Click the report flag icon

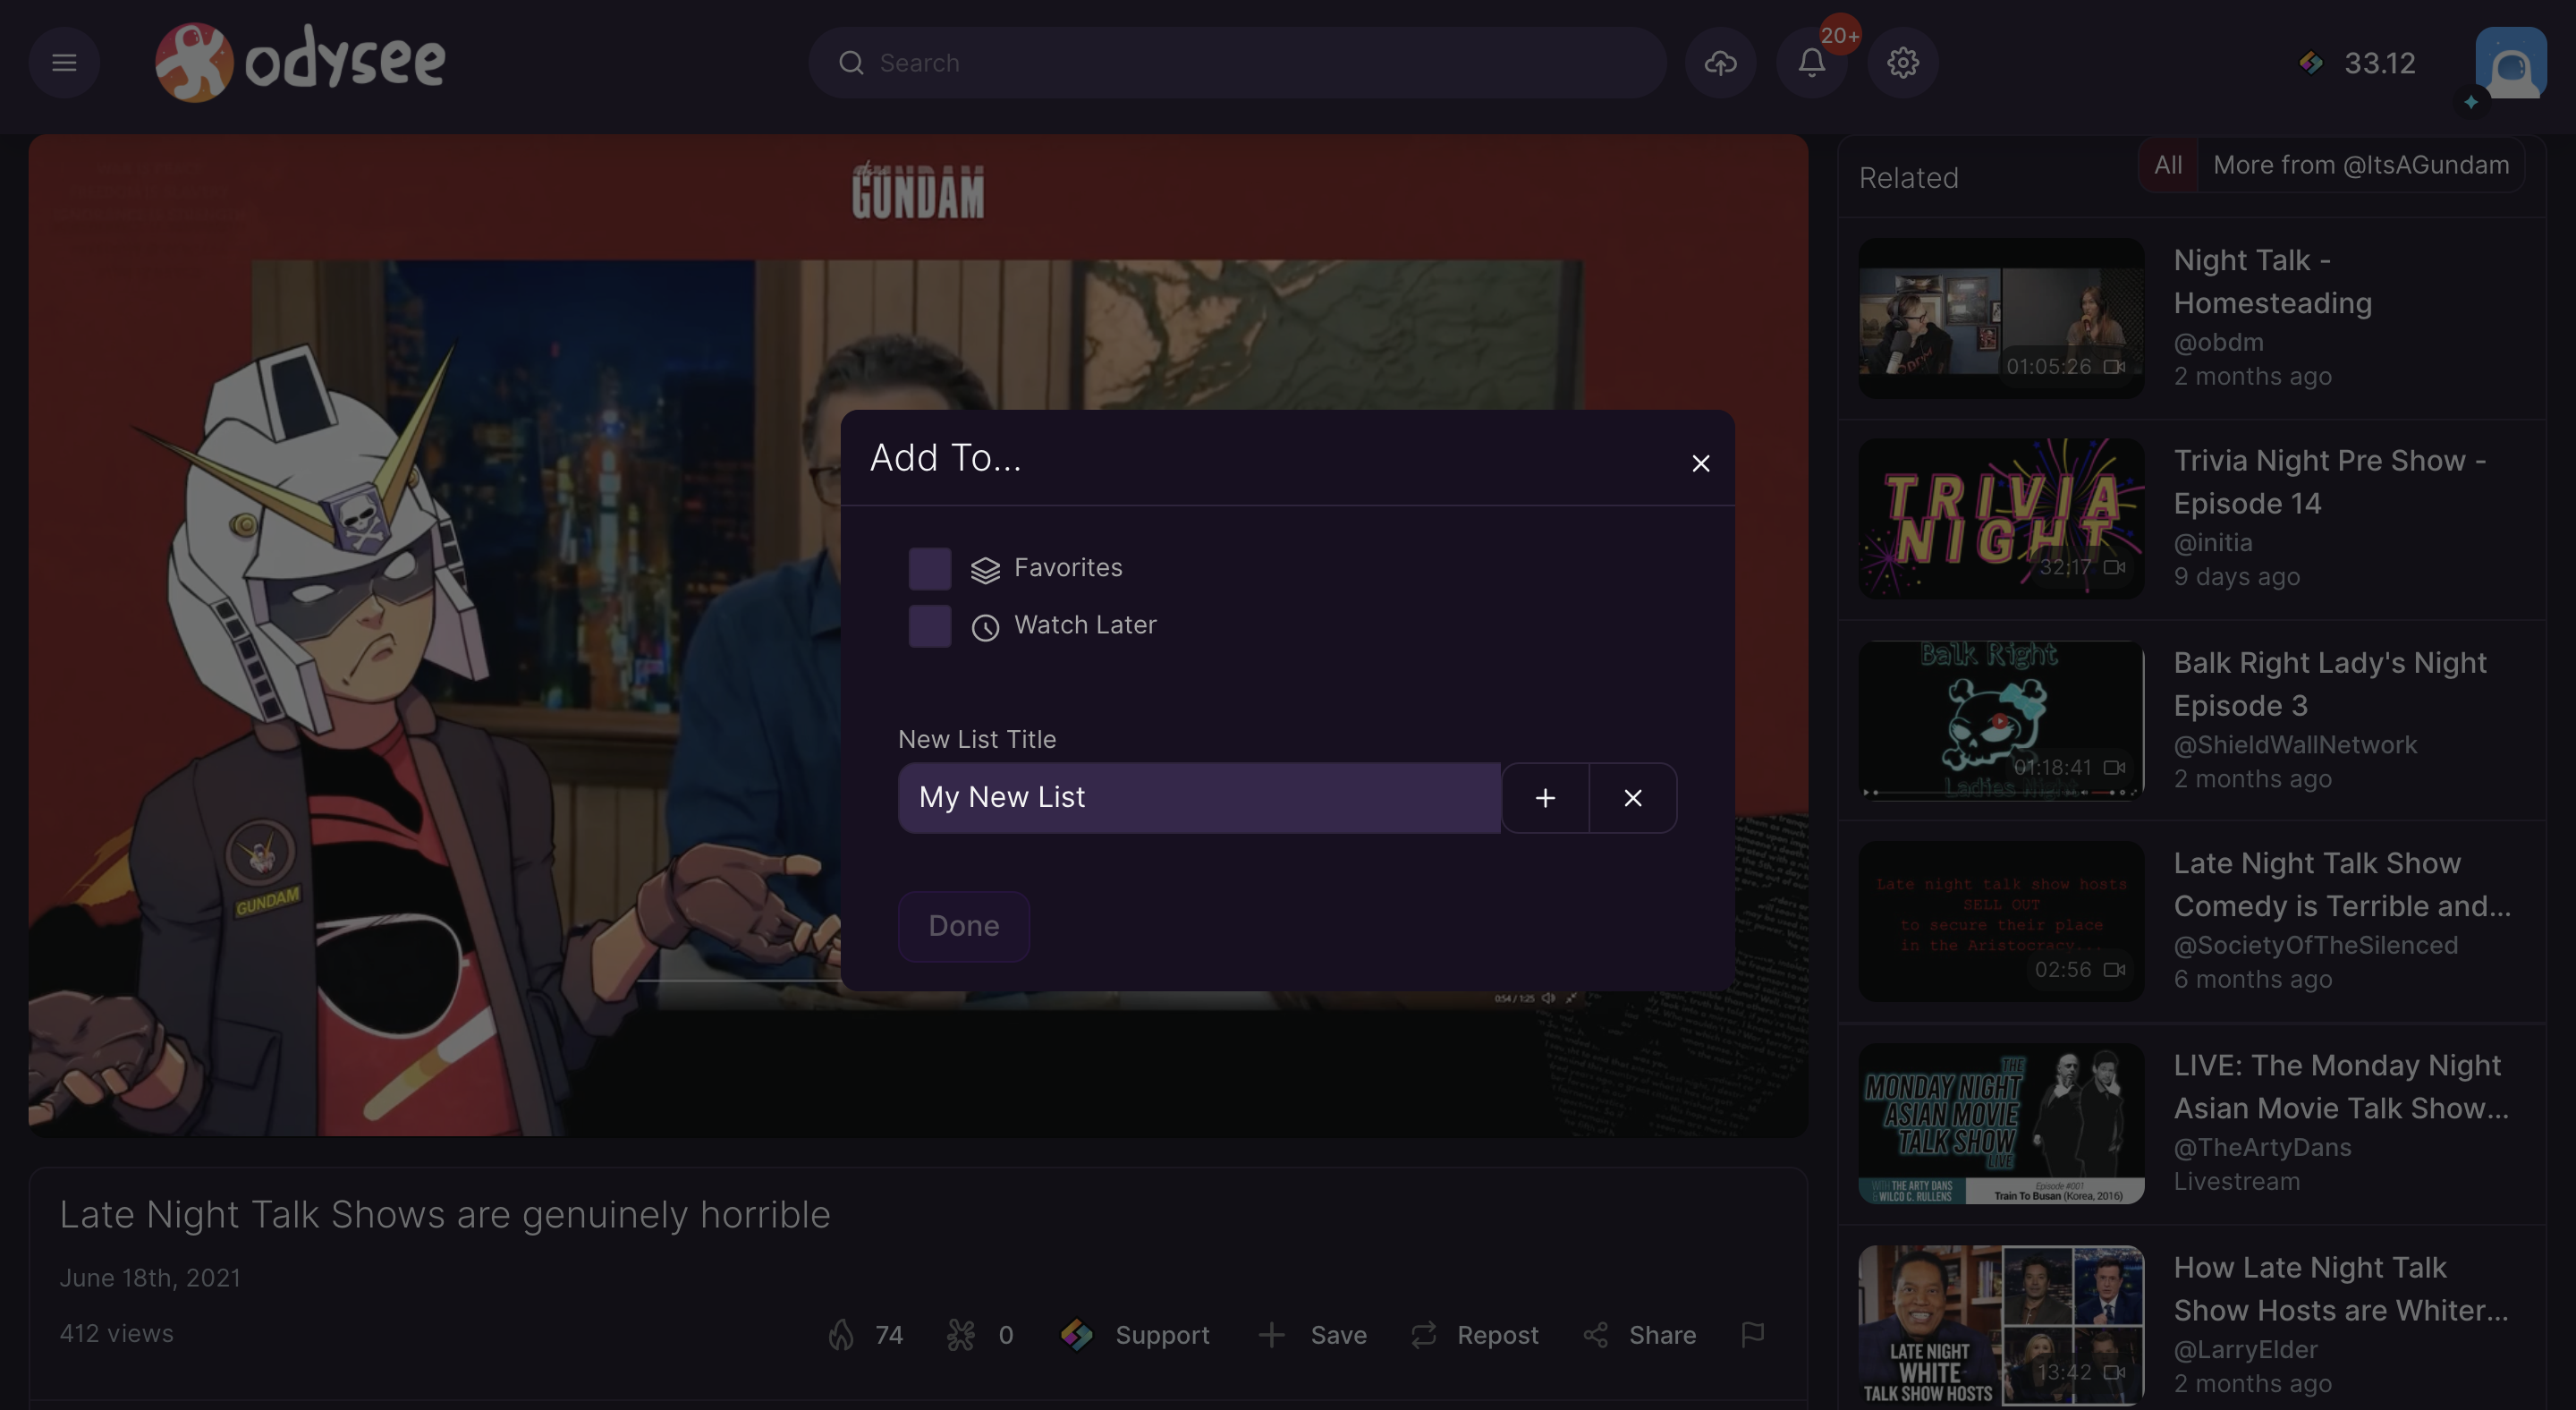1752,1335
